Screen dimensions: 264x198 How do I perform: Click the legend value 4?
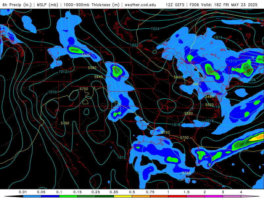click(241, 192)
